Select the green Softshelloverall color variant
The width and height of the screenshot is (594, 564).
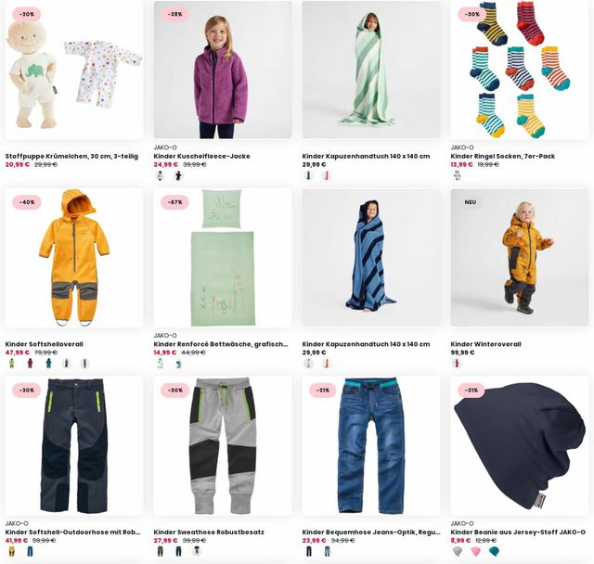point(12,364)
